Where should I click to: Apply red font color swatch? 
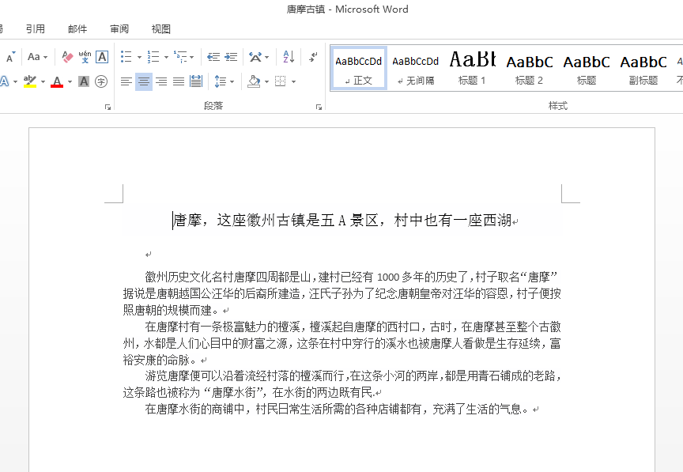(x=57, y=81)
